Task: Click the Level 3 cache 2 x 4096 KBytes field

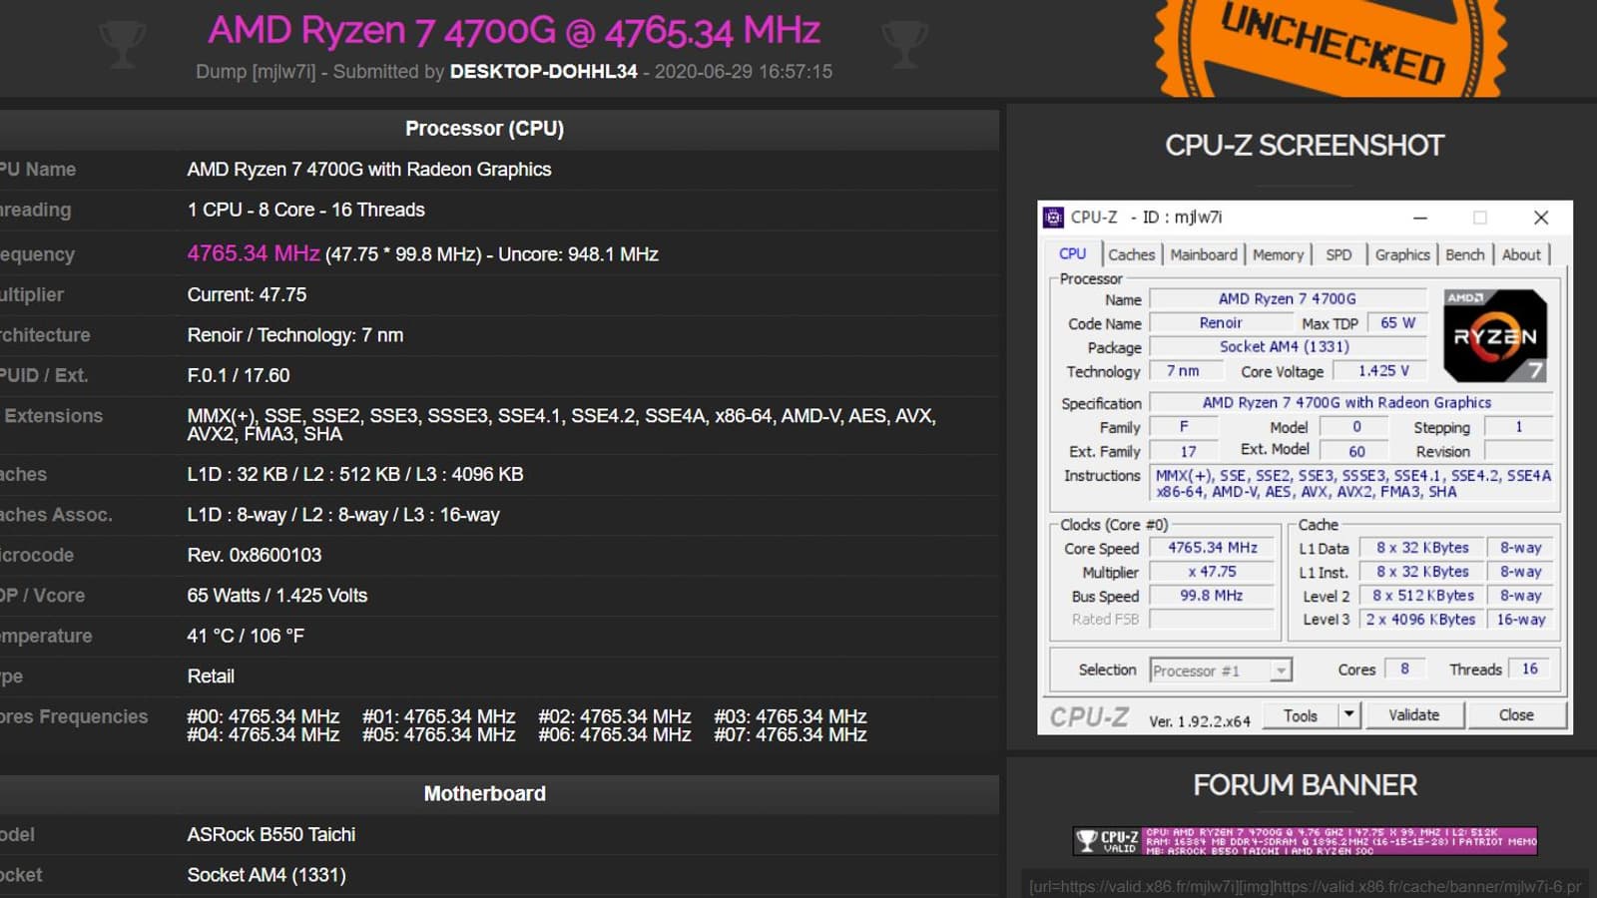Action: (x=1420, y=620)
